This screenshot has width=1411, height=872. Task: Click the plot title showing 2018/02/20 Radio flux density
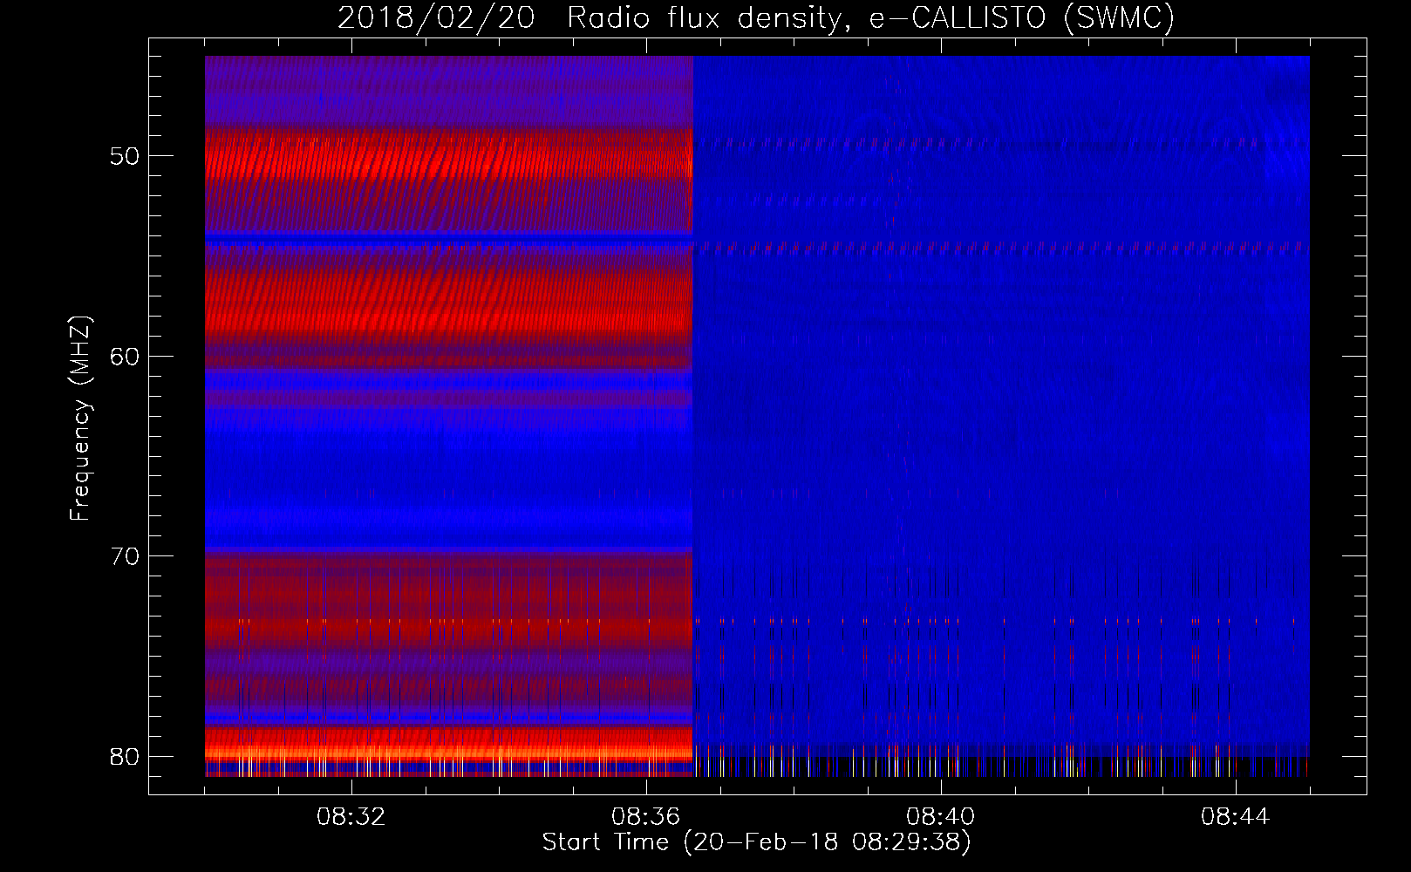(756, 17)
